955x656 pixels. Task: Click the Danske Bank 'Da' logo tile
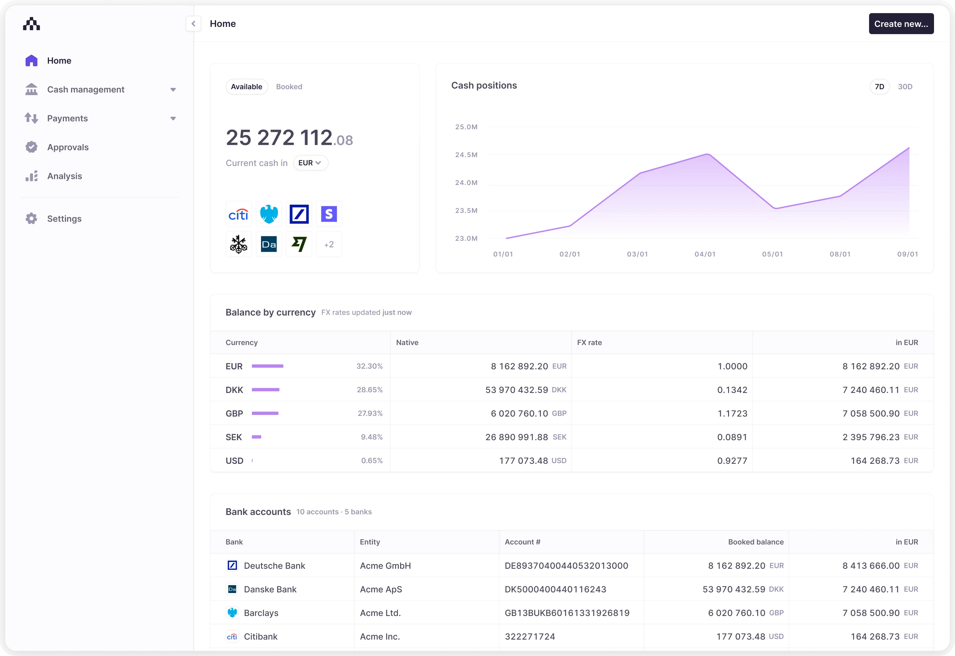click(x=269, y=245)
